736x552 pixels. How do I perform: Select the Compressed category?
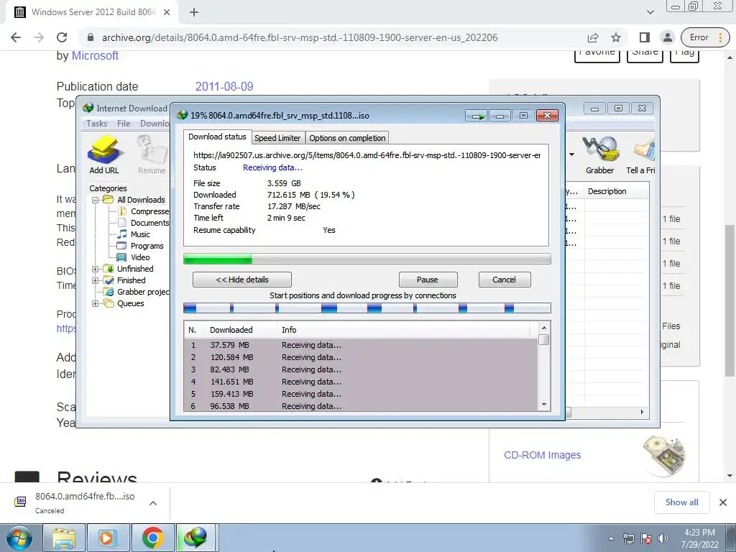tap(149, 211)
